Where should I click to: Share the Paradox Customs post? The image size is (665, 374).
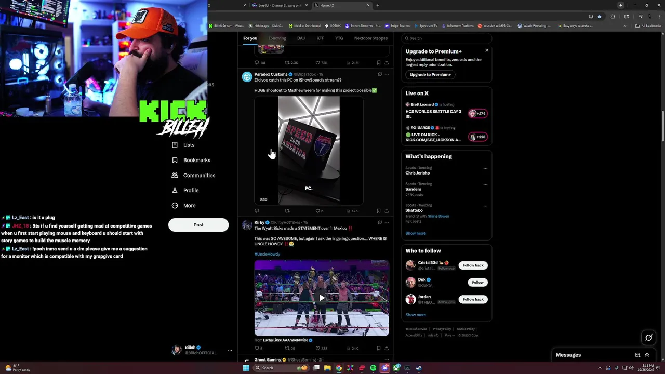tap(387, 211)
